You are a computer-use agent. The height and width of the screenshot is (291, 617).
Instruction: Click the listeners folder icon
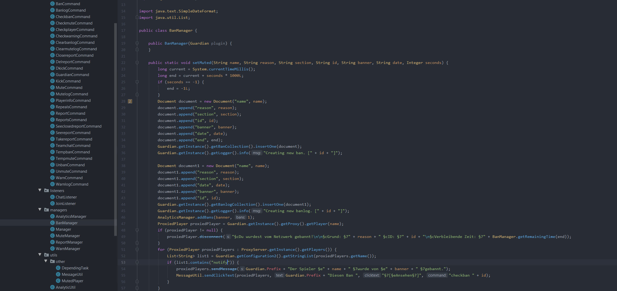(x=46, y=190)
